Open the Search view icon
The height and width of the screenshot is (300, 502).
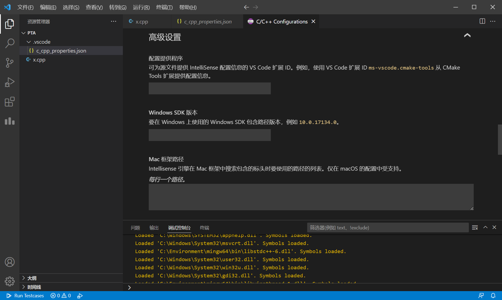click(x=10, y=43)
